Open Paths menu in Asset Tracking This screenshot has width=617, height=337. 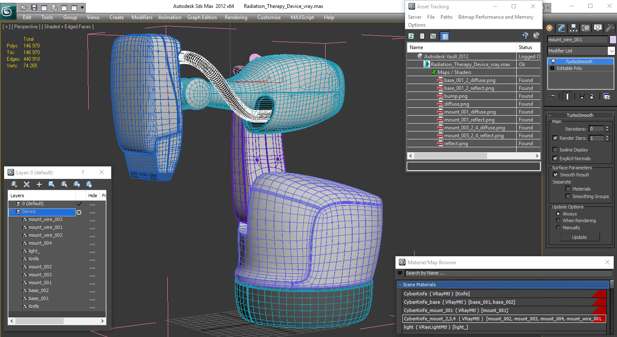pos(446,17)
